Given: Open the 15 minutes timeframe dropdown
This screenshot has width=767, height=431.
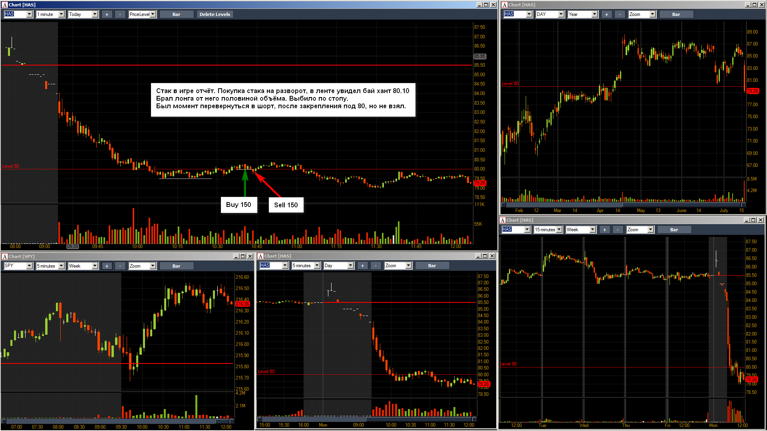Looking at the screenshot, I should [x=559, y=230].
